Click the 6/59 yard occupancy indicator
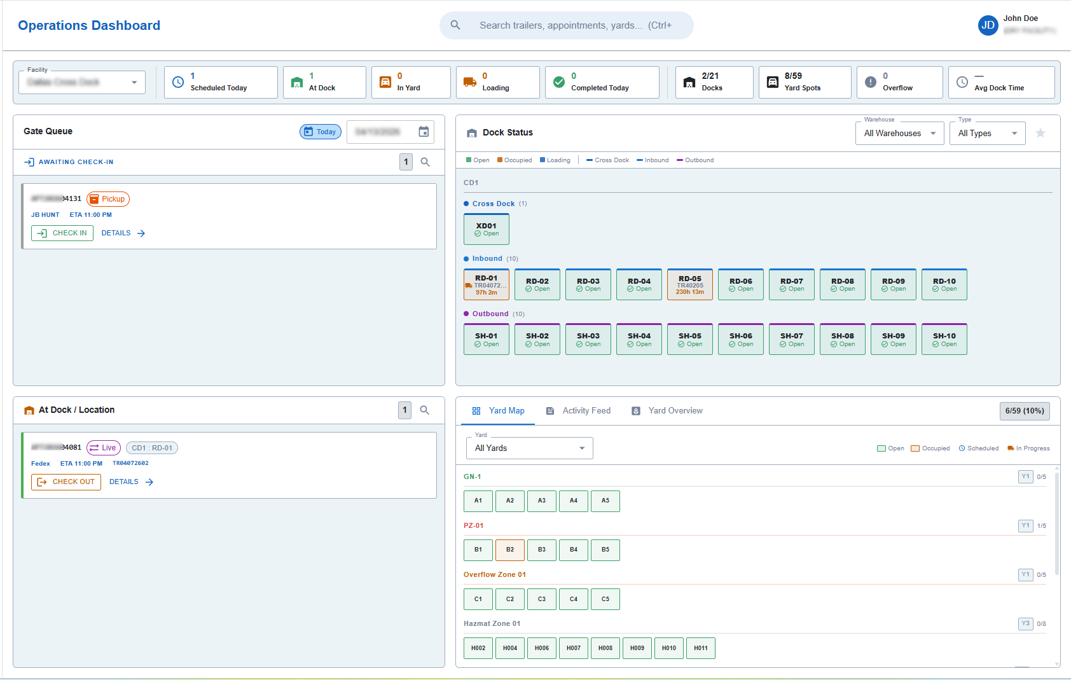1071x680 pixels. tap(1024, 411)
